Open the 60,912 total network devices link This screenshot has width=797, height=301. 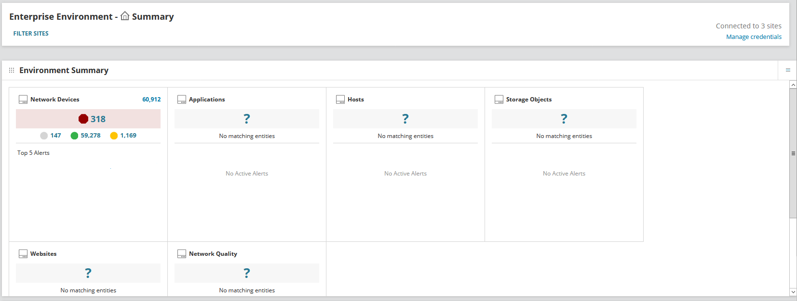tap(151, 100)
